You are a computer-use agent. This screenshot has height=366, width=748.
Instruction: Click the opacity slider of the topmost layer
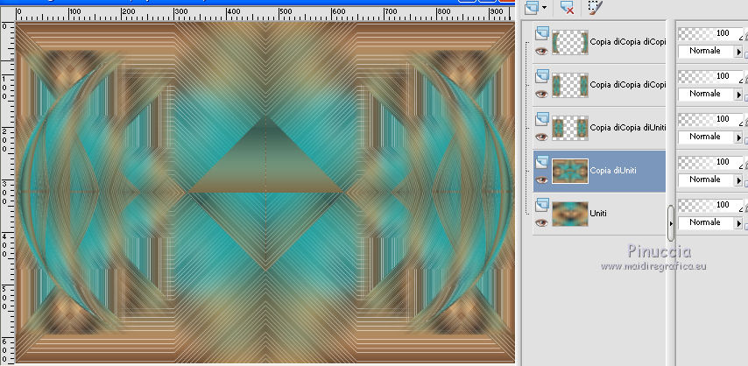(x=710, y=33)
